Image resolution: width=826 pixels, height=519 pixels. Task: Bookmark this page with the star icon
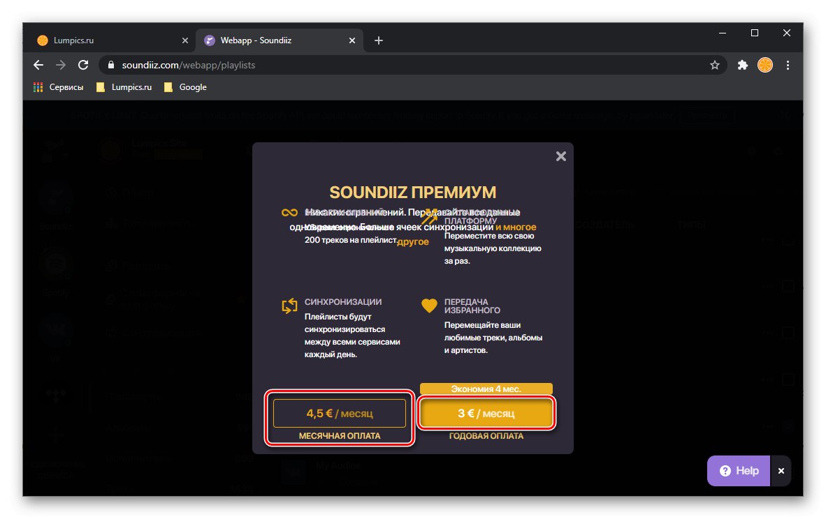[714, 65]
